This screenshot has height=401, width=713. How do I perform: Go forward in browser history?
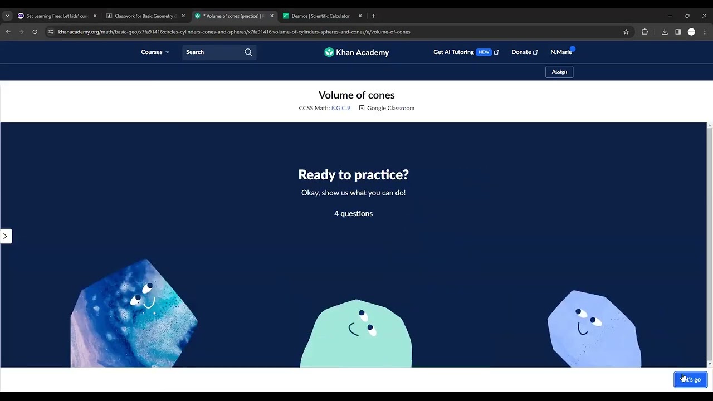22,32
